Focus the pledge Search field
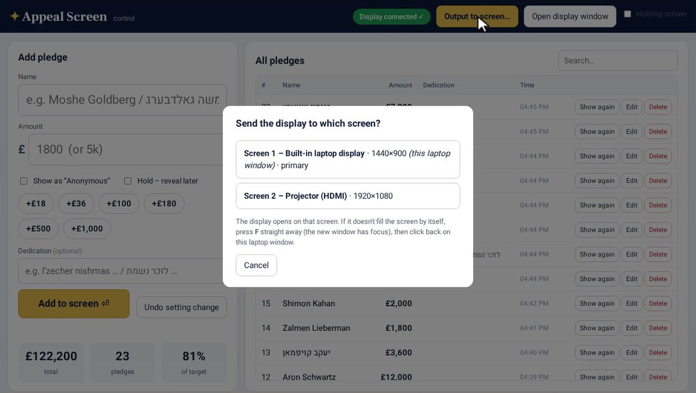This screenshot has width=696, height=393. [x=618, y=61]
